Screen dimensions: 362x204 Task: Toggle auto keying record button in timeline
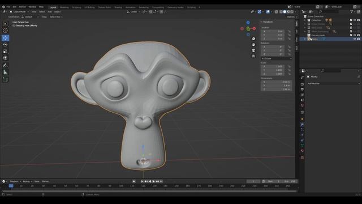click(134, 181)
